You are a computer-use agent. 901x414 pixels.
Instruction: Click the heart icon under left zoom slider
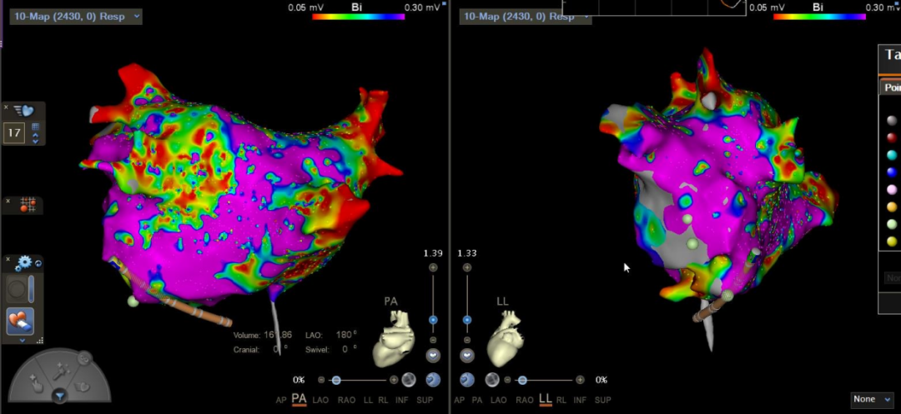point(433,356)
